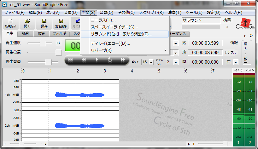Open a file with 開く icon

27,23
